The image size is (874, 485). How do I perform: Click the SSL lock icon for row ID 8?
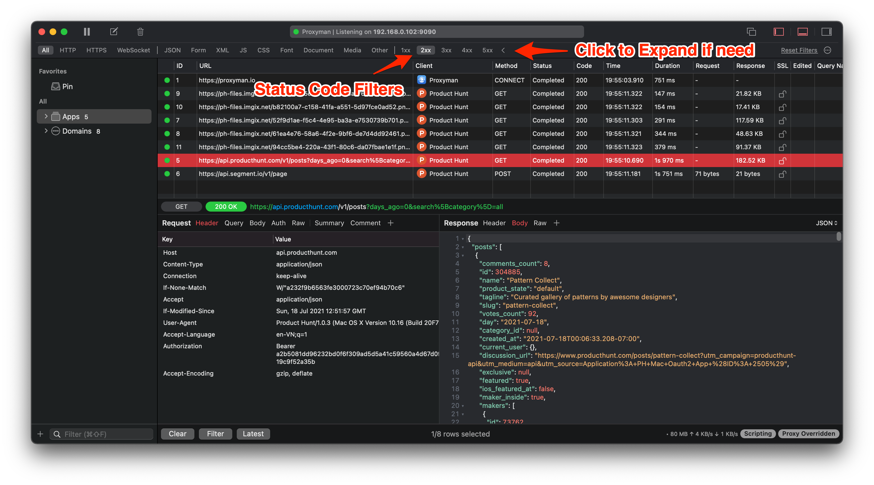coord(782,134)
